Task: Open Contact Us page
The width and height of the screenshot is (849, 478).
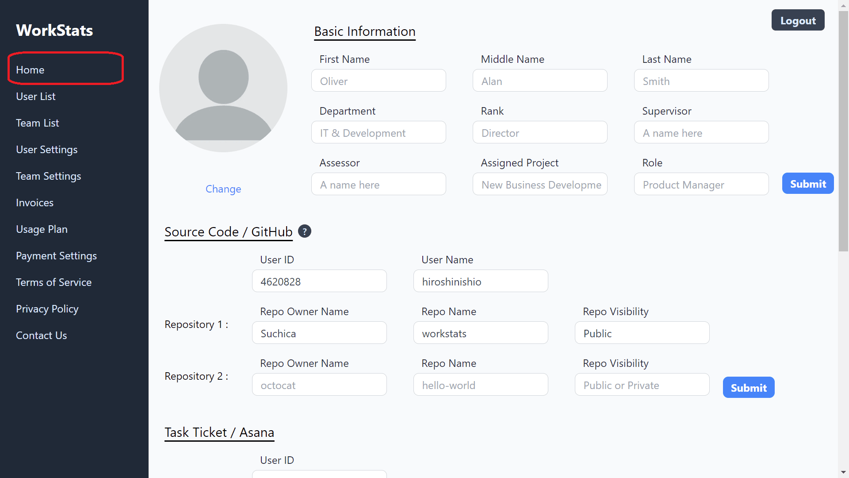Action: click(41, 335)
